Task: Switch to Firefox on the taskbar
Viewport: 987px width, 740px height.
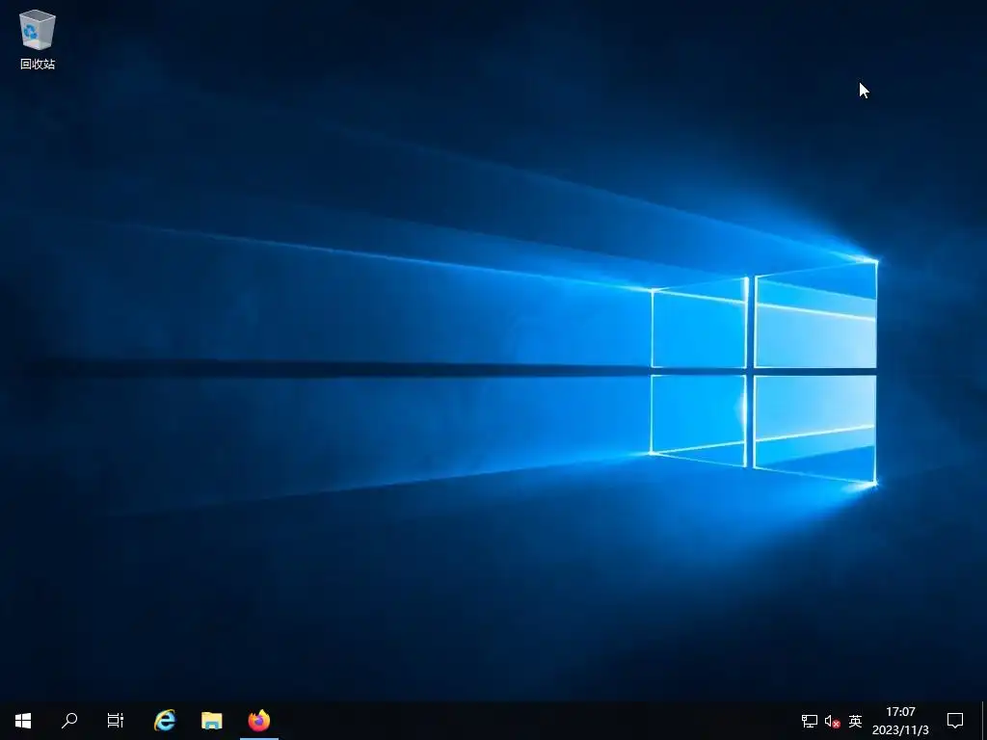Action: [x=258, y=721]
